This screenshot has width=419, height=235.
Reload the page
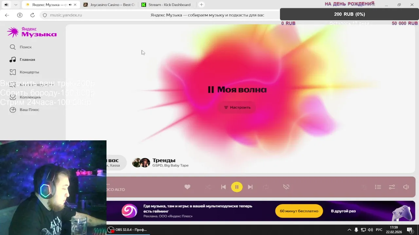tap(32, 15)
